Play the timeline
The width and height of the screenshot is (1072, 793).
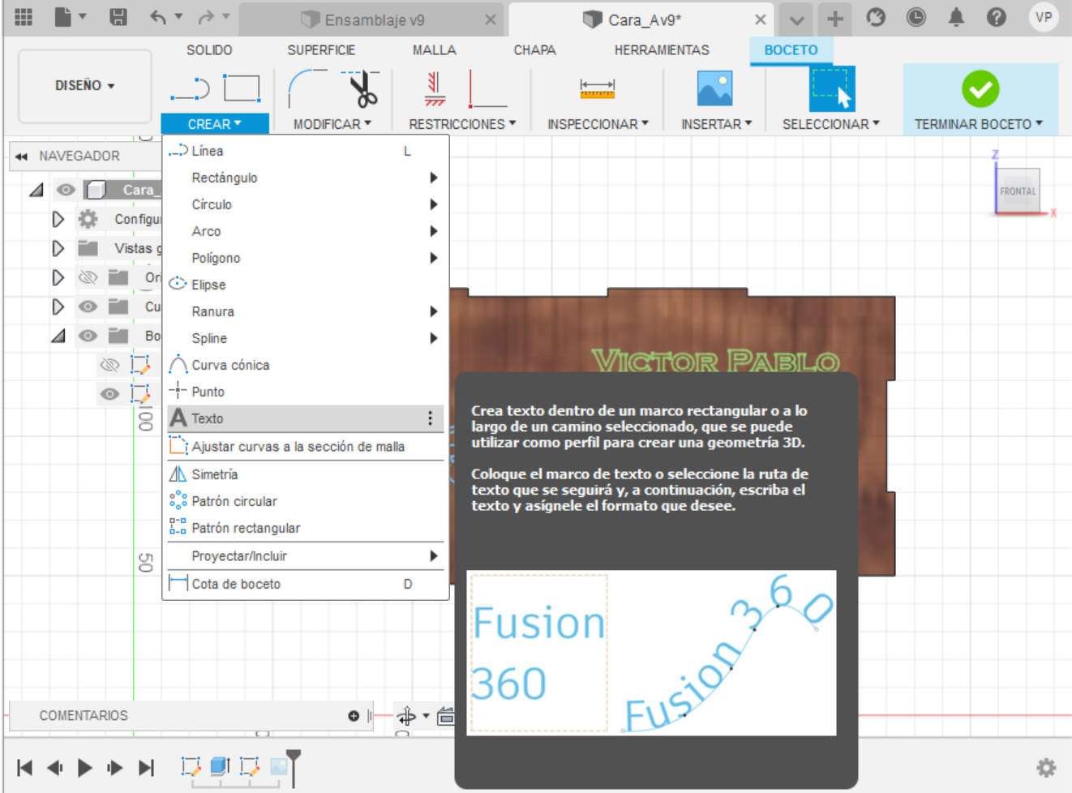click(x=85, y=767)
